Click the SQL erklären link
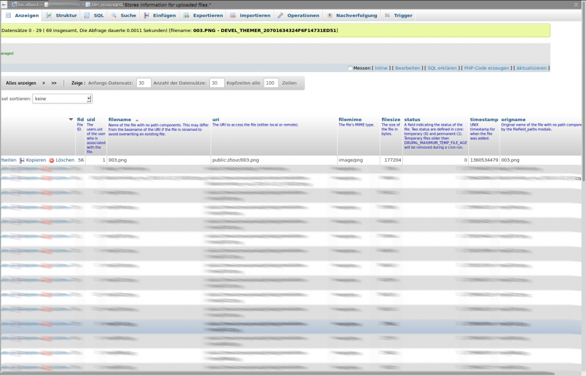Viewport: 586px width, 376px height. (442, 68)
